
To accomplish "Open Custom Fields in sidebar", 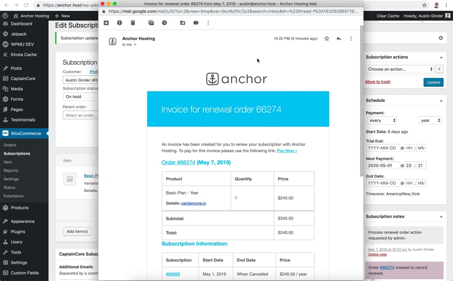I will pyautogui.click(x=24, y=273).
